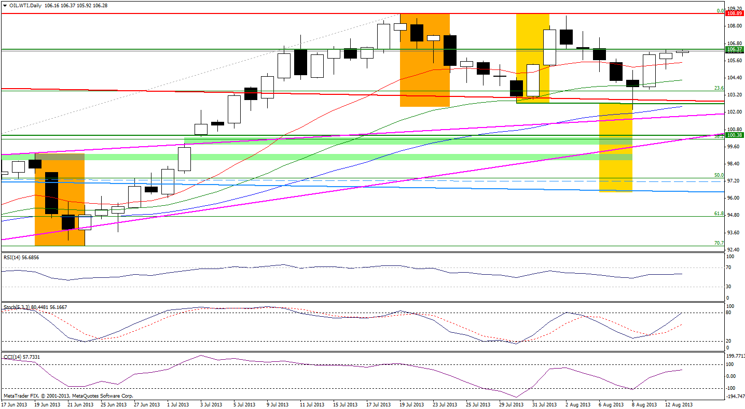Viewport: 745px width, 409px height.
Task: Click the -100 level on CCI axis
Action: click(732, 388)
